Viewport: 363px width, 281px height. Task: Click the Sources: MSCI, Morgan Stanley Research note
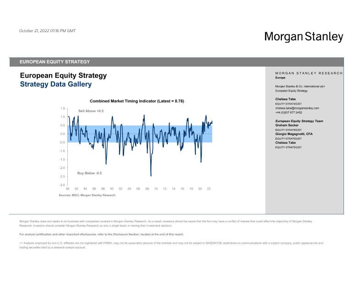[x=87, y=195]
